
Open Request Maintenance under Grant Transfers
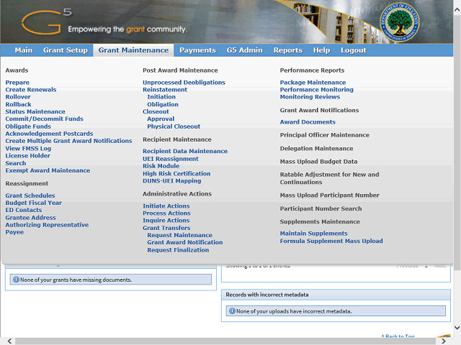179,235
